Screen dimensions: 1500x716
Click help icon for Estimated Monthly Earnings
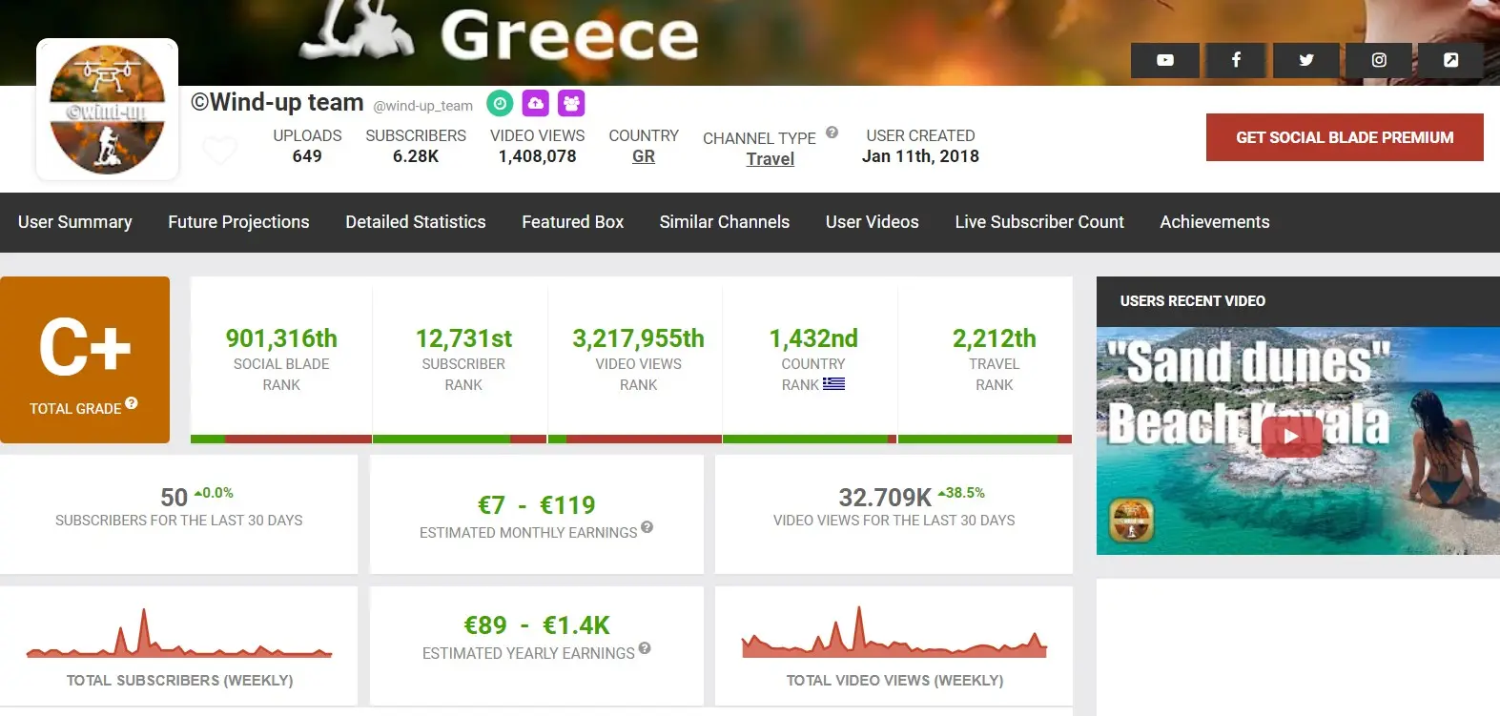[x=647, y=527]
